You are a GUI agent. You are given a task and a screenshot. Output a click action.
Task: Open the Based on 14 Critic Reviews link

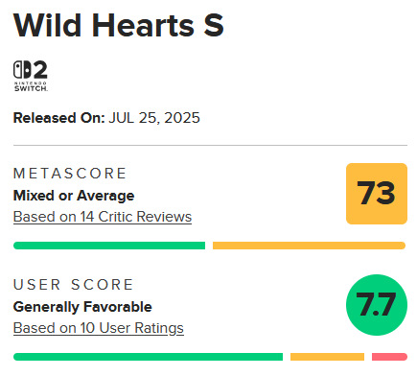103,217
